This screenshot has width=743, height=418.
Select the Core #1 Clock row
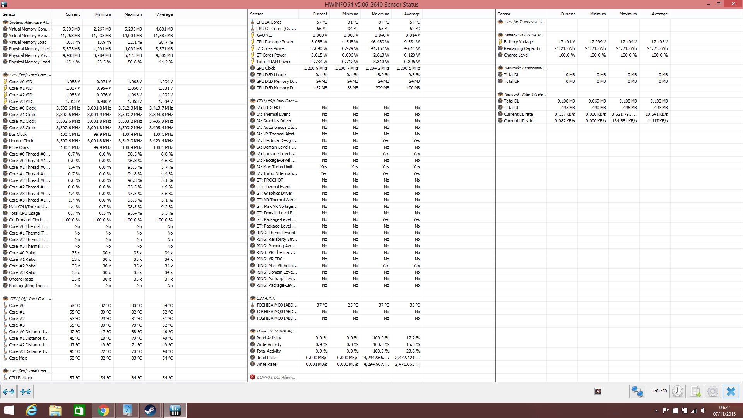88,115
